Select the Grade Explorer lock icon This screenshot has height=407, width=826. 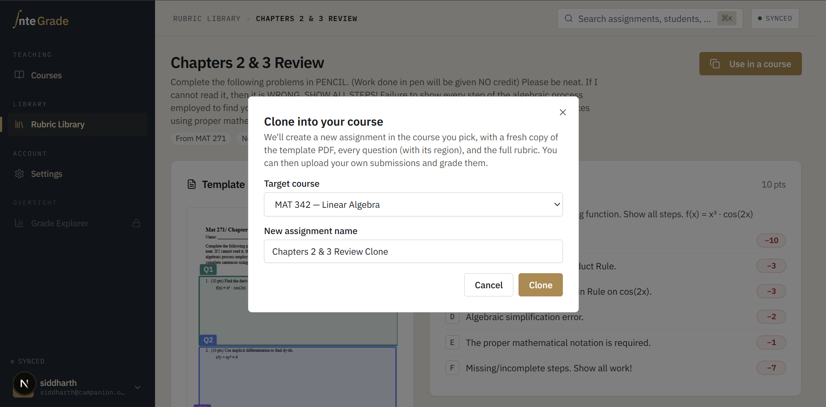coord(136,223)
